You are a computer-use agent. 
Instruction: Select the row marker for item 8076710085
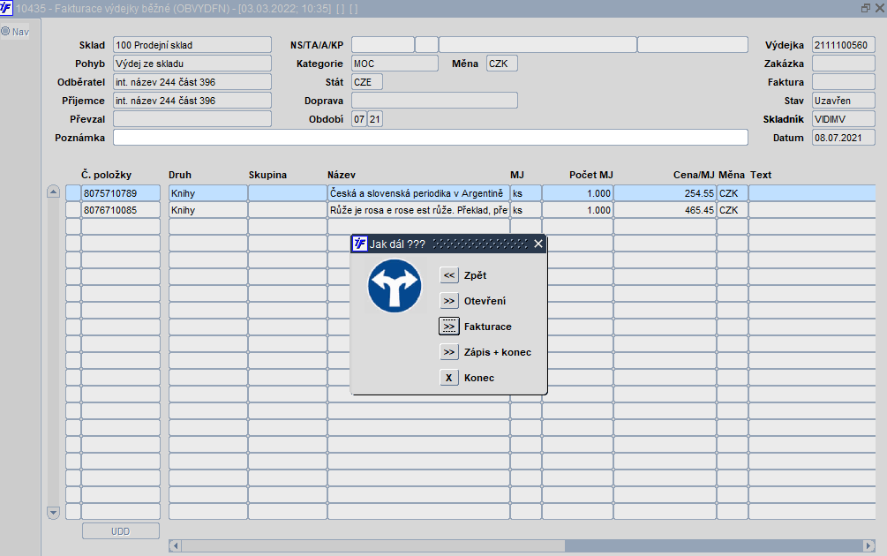point(73,210)
